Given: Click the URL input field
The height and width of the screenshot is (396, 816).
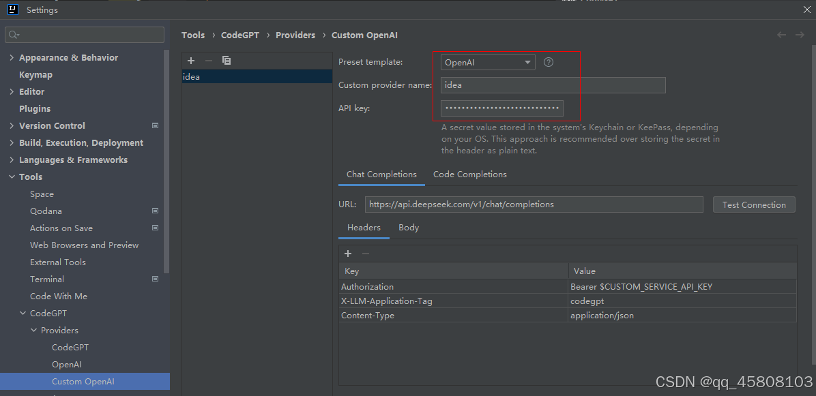Looking at the screenshot, I should (534, 204).
